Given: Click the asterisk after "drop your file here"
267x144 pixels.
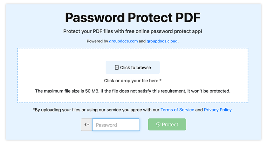Looking at the screenshot, I should point(161,80).
